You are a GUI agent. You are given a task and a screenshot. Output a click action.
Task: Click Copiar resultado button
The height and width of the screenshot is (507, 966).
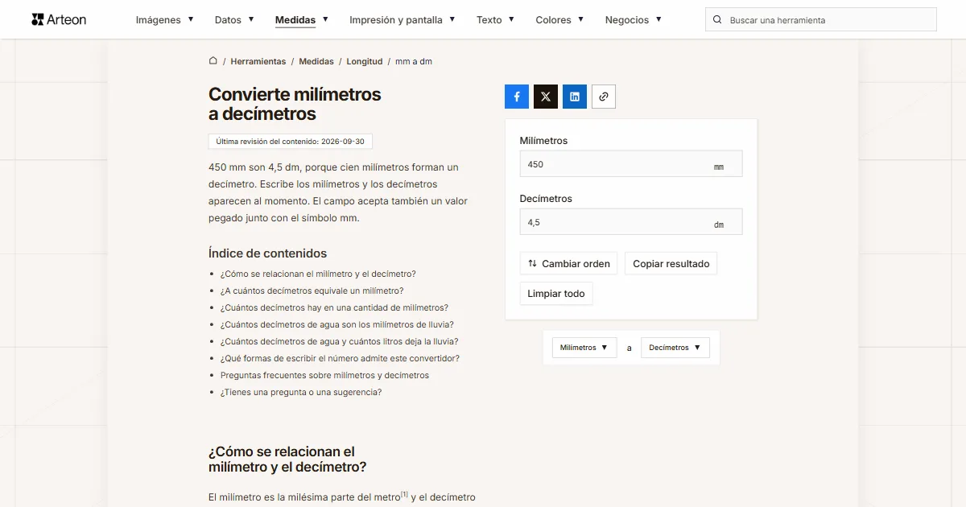671,263
